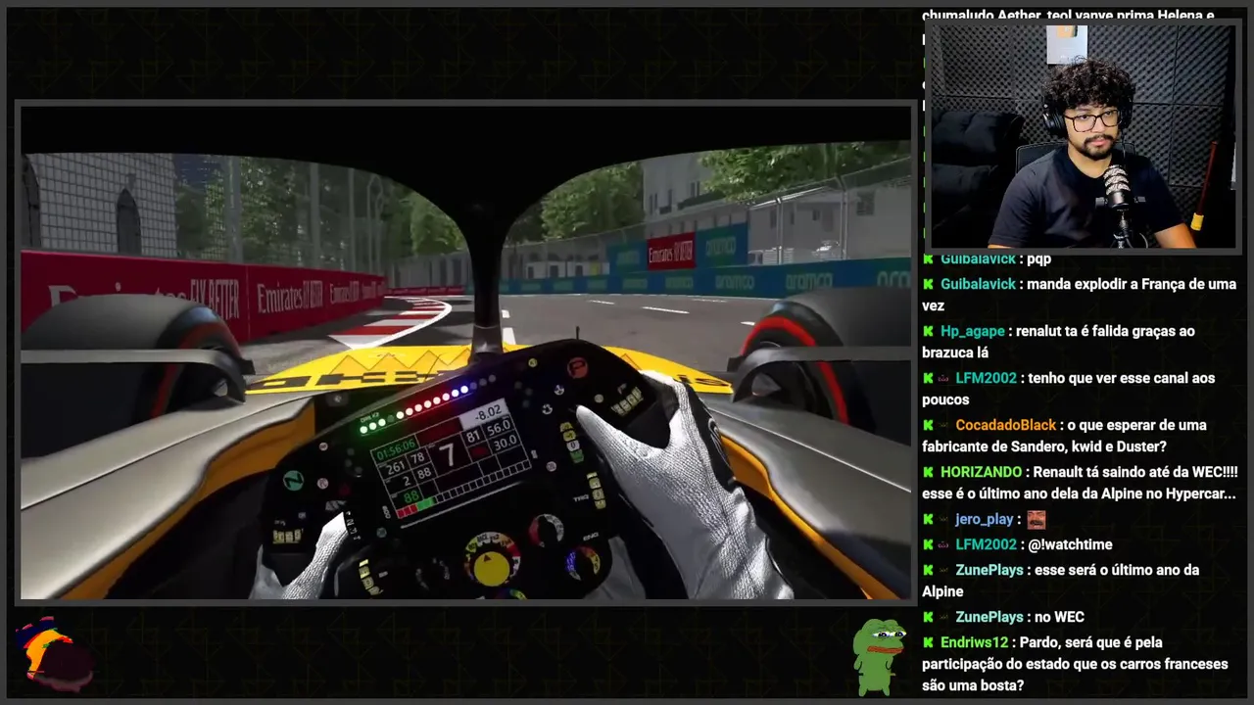Viewport: 1254px width, 705px height.
Task: Click the Kick badge beside Hp_agape
Action: pos(928,331)
